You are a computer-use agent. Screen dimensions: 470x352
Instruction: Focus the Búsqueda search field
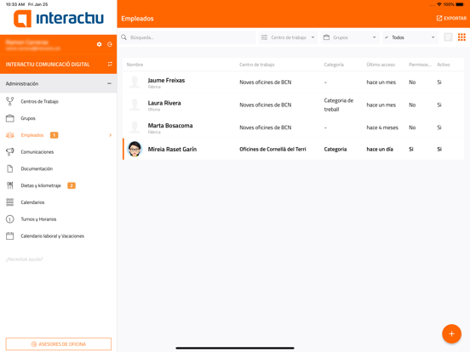187,37
